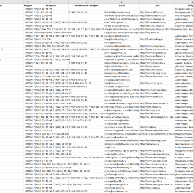Select email cell 'avtoshok.amur@mail.ru'
This screenshot has width=193, height=193.
(x=122, y=120)
